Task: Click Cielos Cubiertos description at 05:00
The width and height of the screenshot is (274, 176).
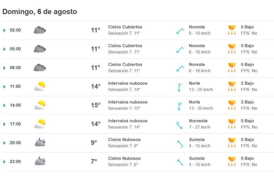Action: click(x=125, y=46)
